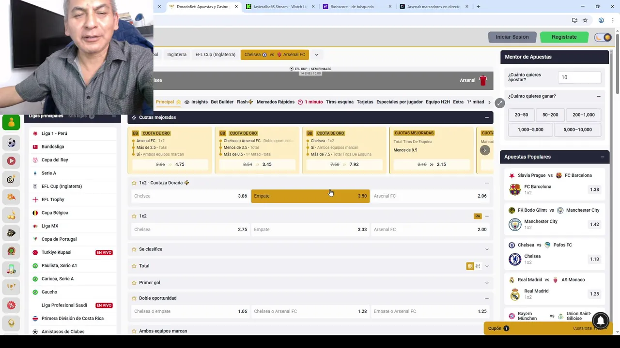Expand the Total market chevron
This screenshot has width=620, height=348.
coord(487,266)
